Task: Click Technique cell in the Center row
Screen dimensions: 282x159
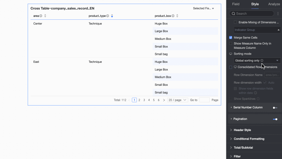Action: tap(95, 24)
